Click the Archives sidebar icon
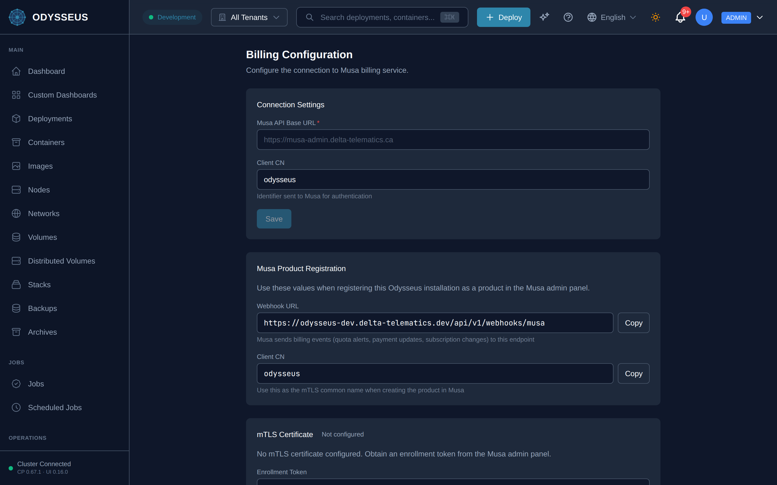The image size is (777, 485). [16, 332]
